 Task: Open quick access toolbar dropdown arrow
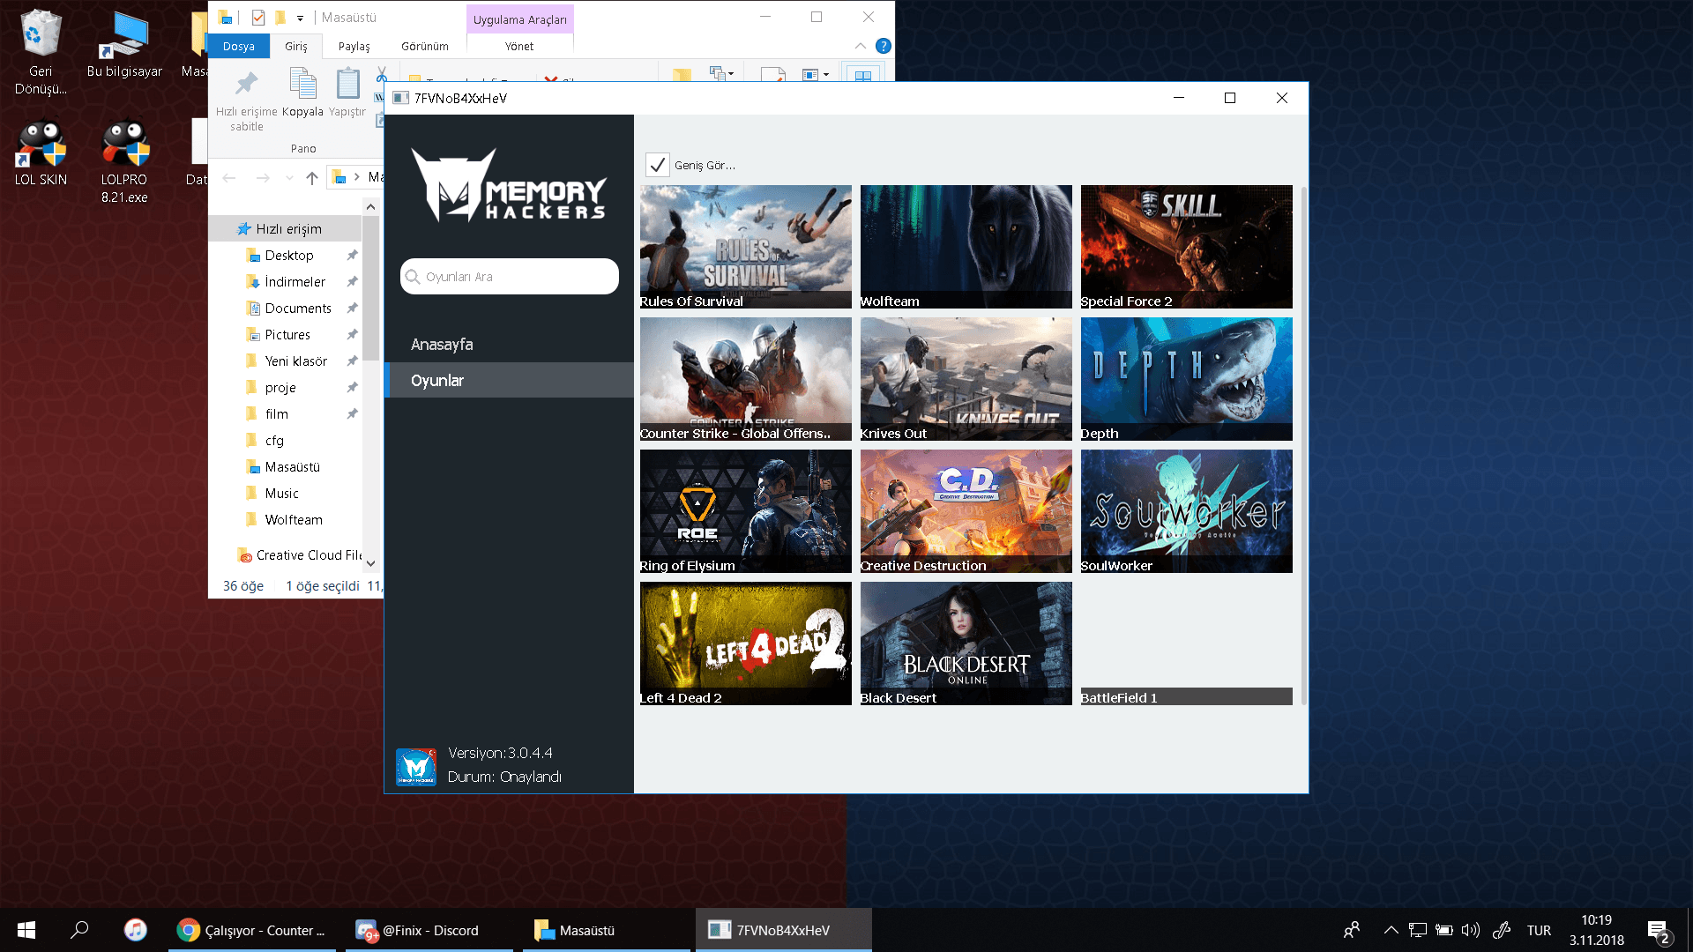point(300,18)
